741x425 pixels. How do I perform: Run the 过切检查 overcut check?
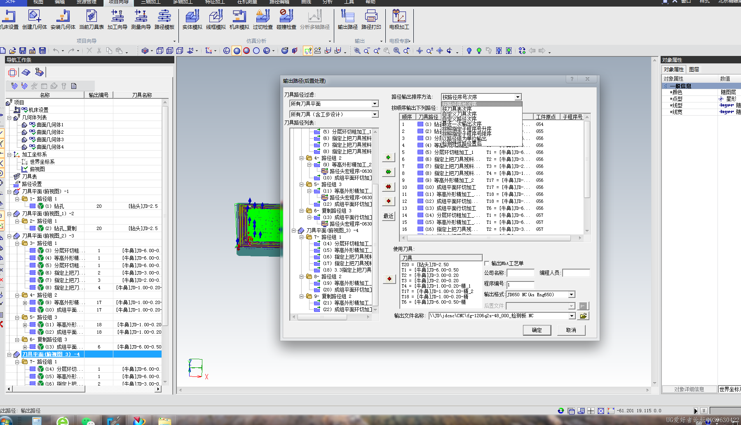263,20
